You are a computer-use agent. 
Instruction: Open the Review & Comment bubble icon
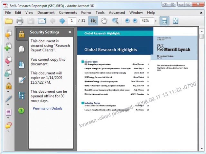(9, 125)
